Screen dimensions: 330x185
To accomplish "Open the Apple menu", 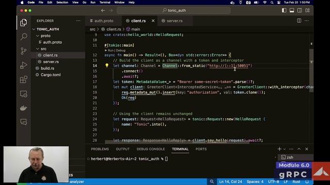I will tap(22, 3).
